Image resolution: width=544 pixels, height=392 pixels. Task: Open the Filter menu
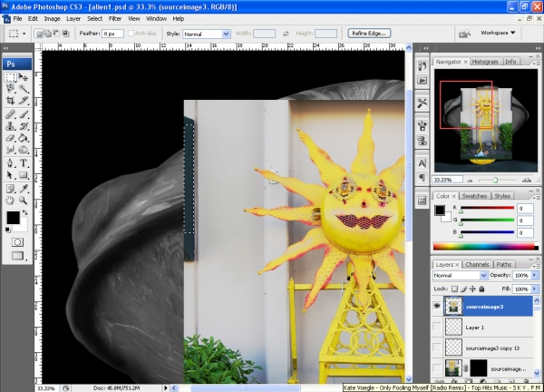(115, 19)
